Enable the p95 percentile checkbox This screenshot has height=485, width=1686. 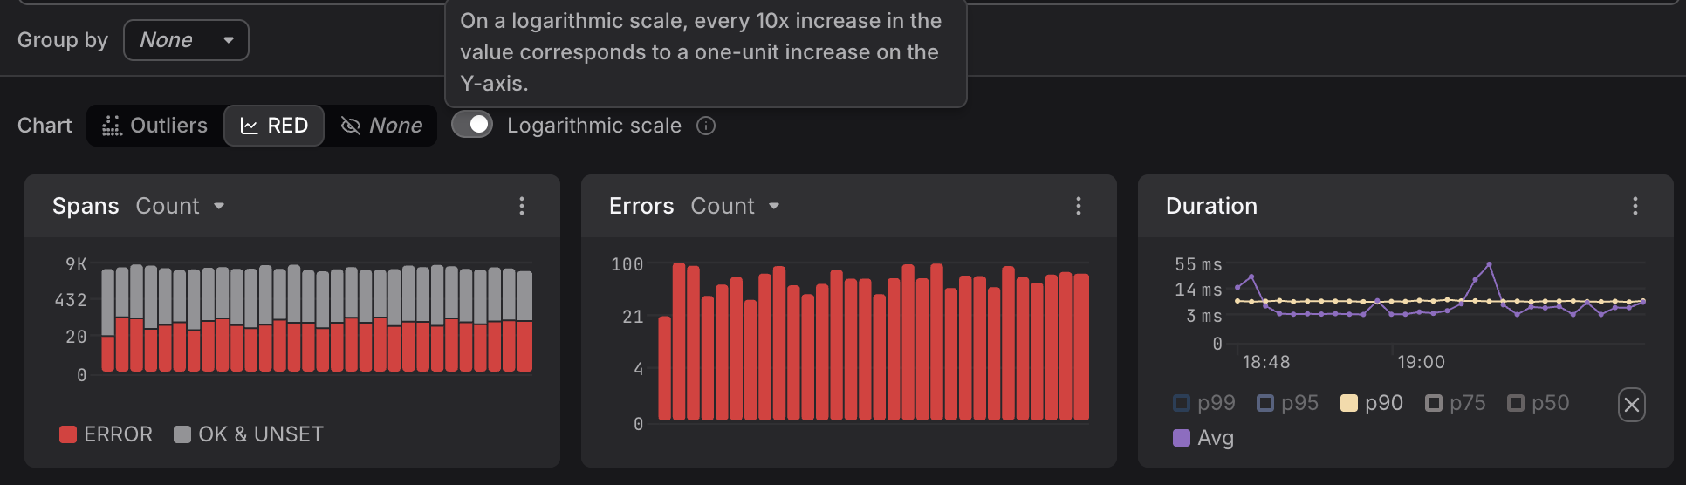pos(1265,403)
